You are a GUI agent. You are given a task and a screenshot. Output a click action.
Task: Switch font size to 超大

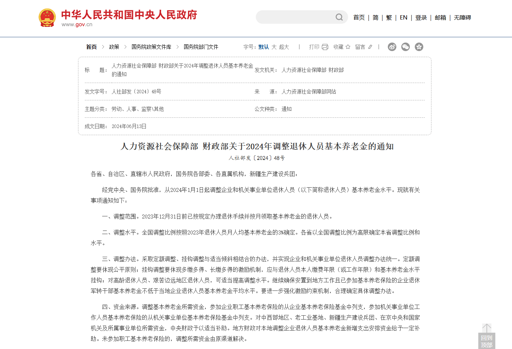(x=283, y=46)
